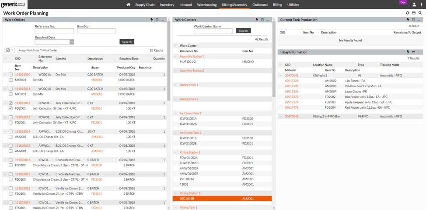The image size is (426, 210).
Task: Open the Inventory menu
Action: pos(167,5)
